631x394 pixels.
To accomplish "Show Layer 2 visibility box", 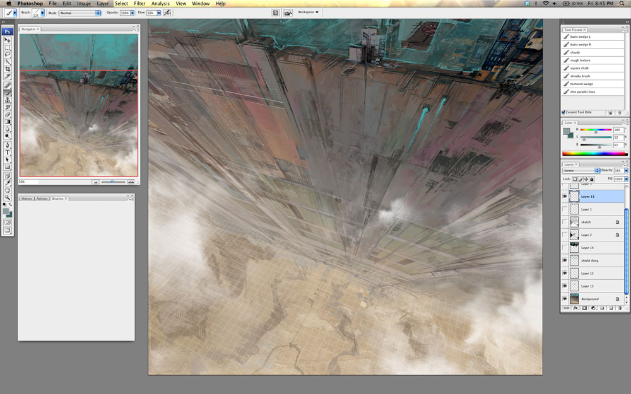I will 565,235.
